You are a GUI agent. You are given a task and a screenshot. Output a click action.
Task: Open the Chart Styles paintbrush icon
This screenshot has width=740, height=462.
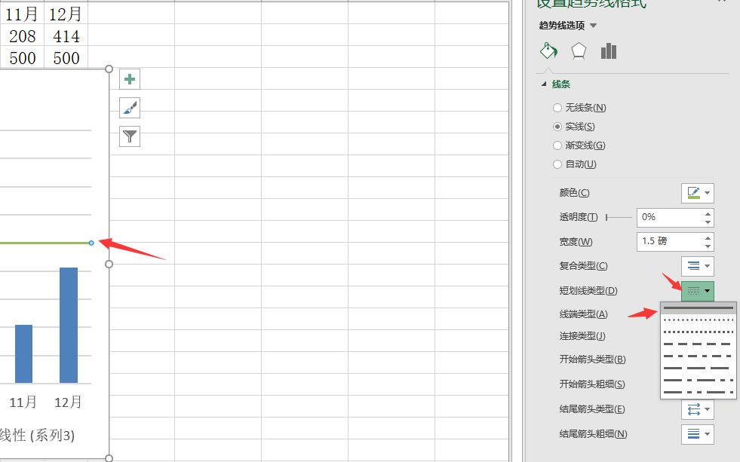pyautogui.click(x=130, y=108)
